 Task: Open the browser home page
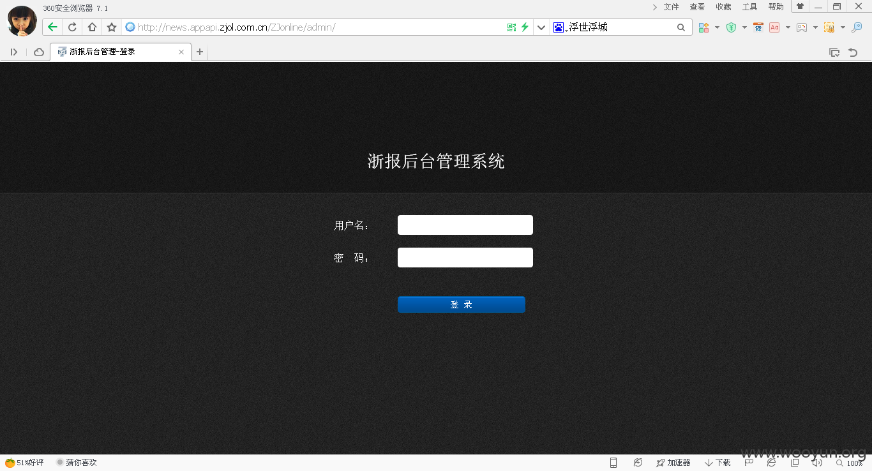point(92,27)
